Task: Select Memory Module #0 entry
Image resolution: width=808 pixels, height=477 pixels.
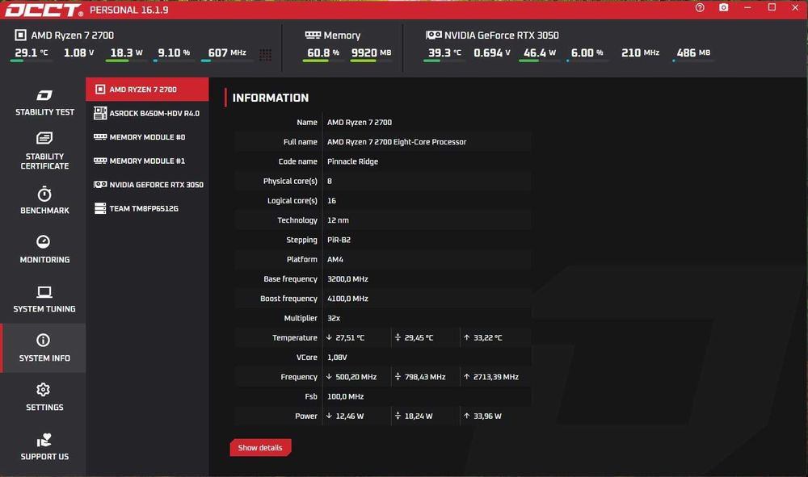Action: click(x=147, y=137)
